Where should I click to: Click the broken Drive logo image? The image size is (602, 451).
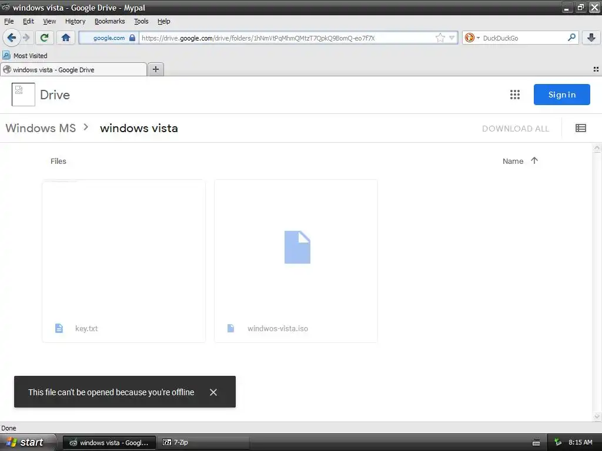[24, 95]
